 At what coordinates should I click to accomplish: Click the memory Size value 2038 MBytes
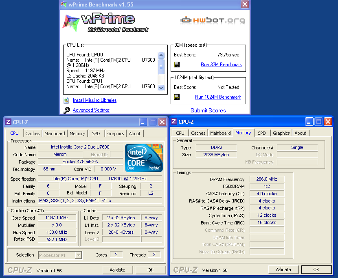[216, 155]
